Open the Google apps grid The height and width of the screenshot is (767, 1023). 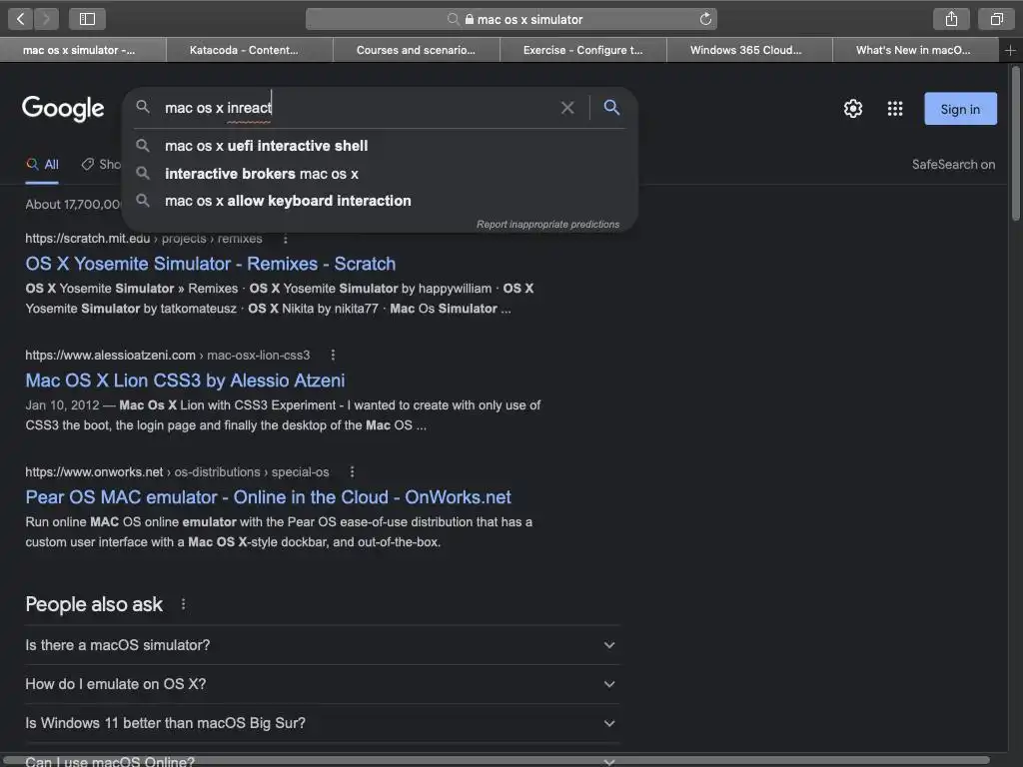click(x=895, y=108)
